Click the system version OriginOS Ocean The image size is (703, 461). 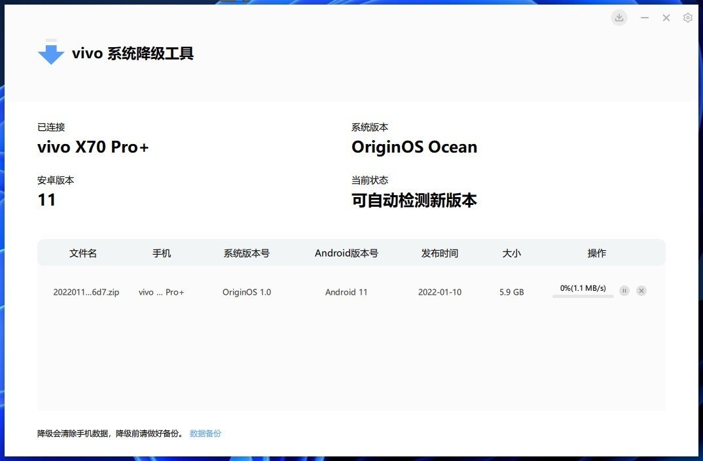click(414, 147)
